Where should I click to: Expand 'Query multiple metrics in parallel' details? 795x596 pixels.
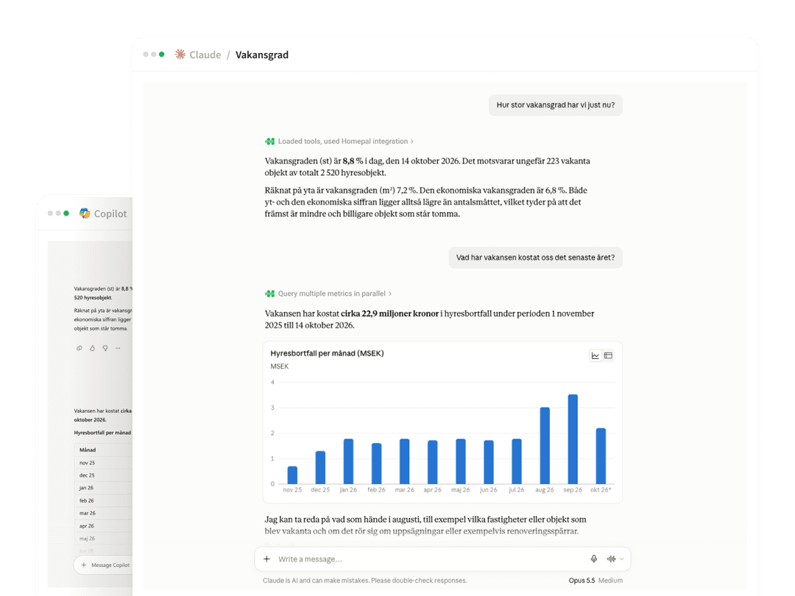tap(334, 294)
